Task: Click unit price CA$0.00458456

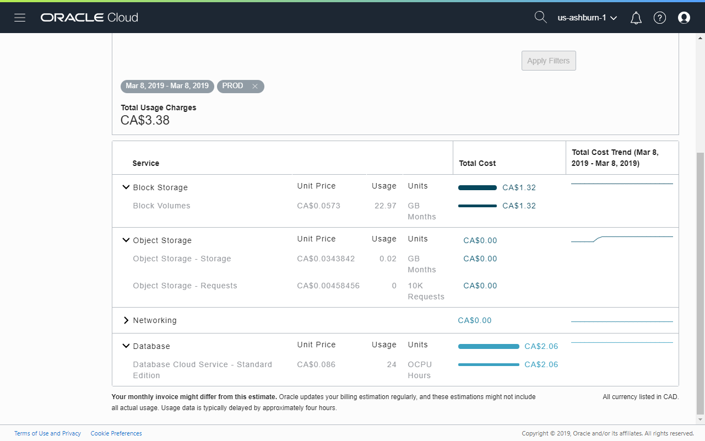Action: click(x=328, y=286)
